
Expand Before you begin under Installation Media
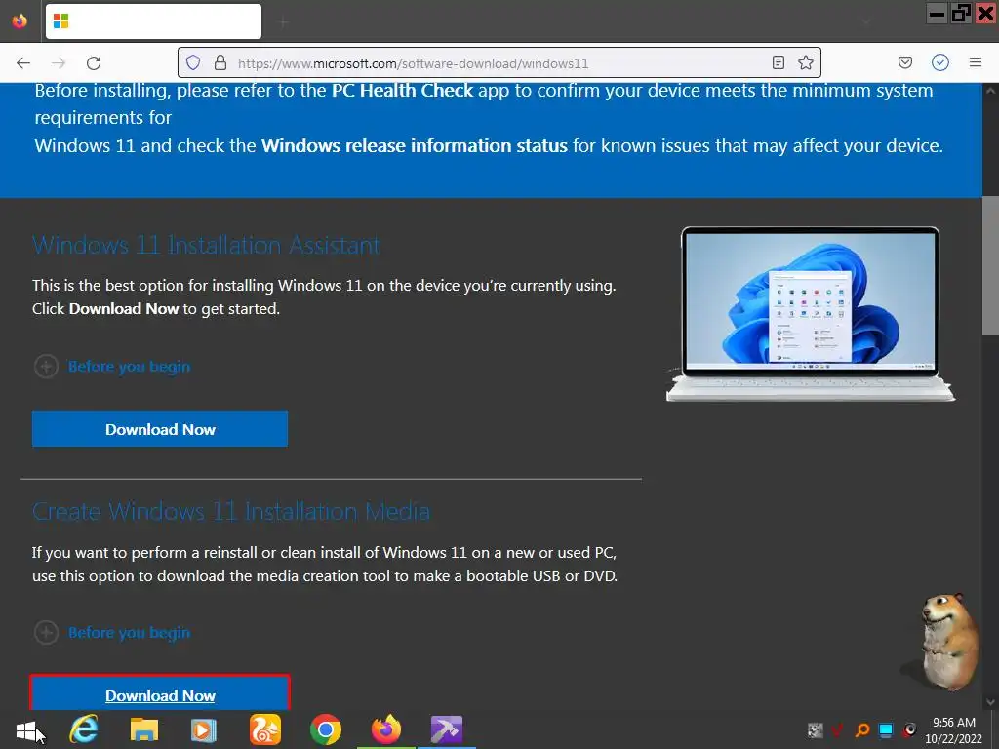pyautogui.click(x=112, y=632)
